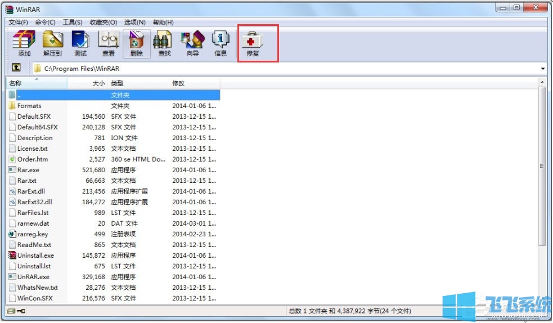Open the 文件(F) menu
The height and width of the screenshot is (323, 553).
point(18,22)
